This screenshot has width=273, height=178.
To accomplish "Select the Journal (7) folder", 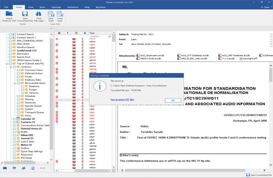I will tap(27, 138).
